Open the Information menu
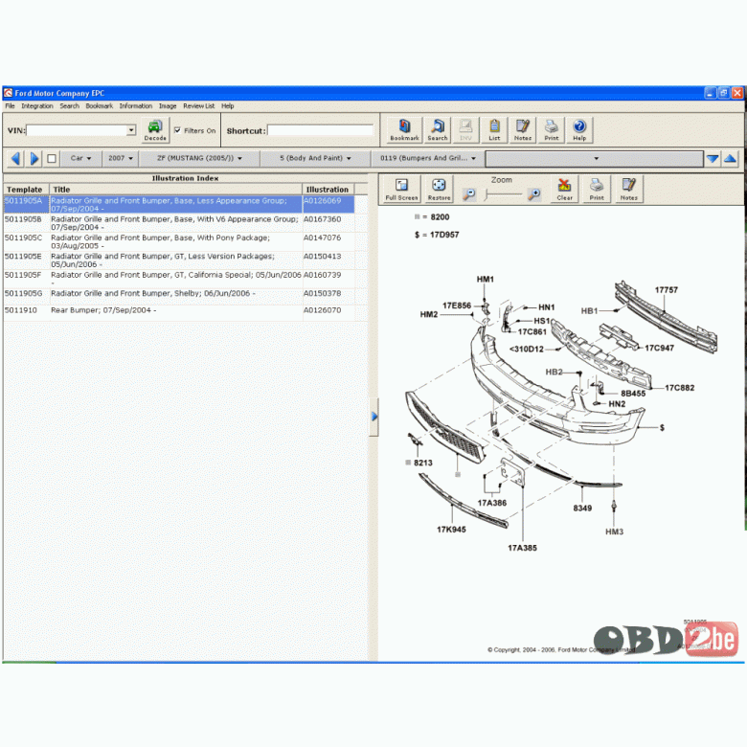747x747 pixels. point(136,105)
